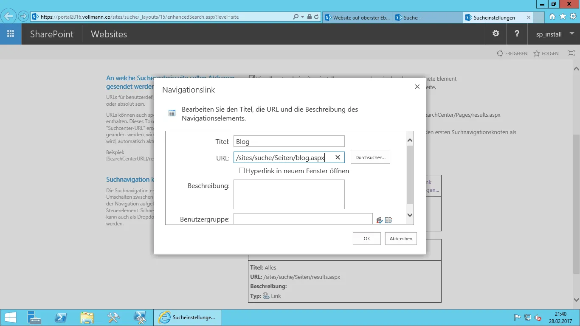Click the Windows Start button
Screen dimensions: 580x326
[x=10, y=317]
